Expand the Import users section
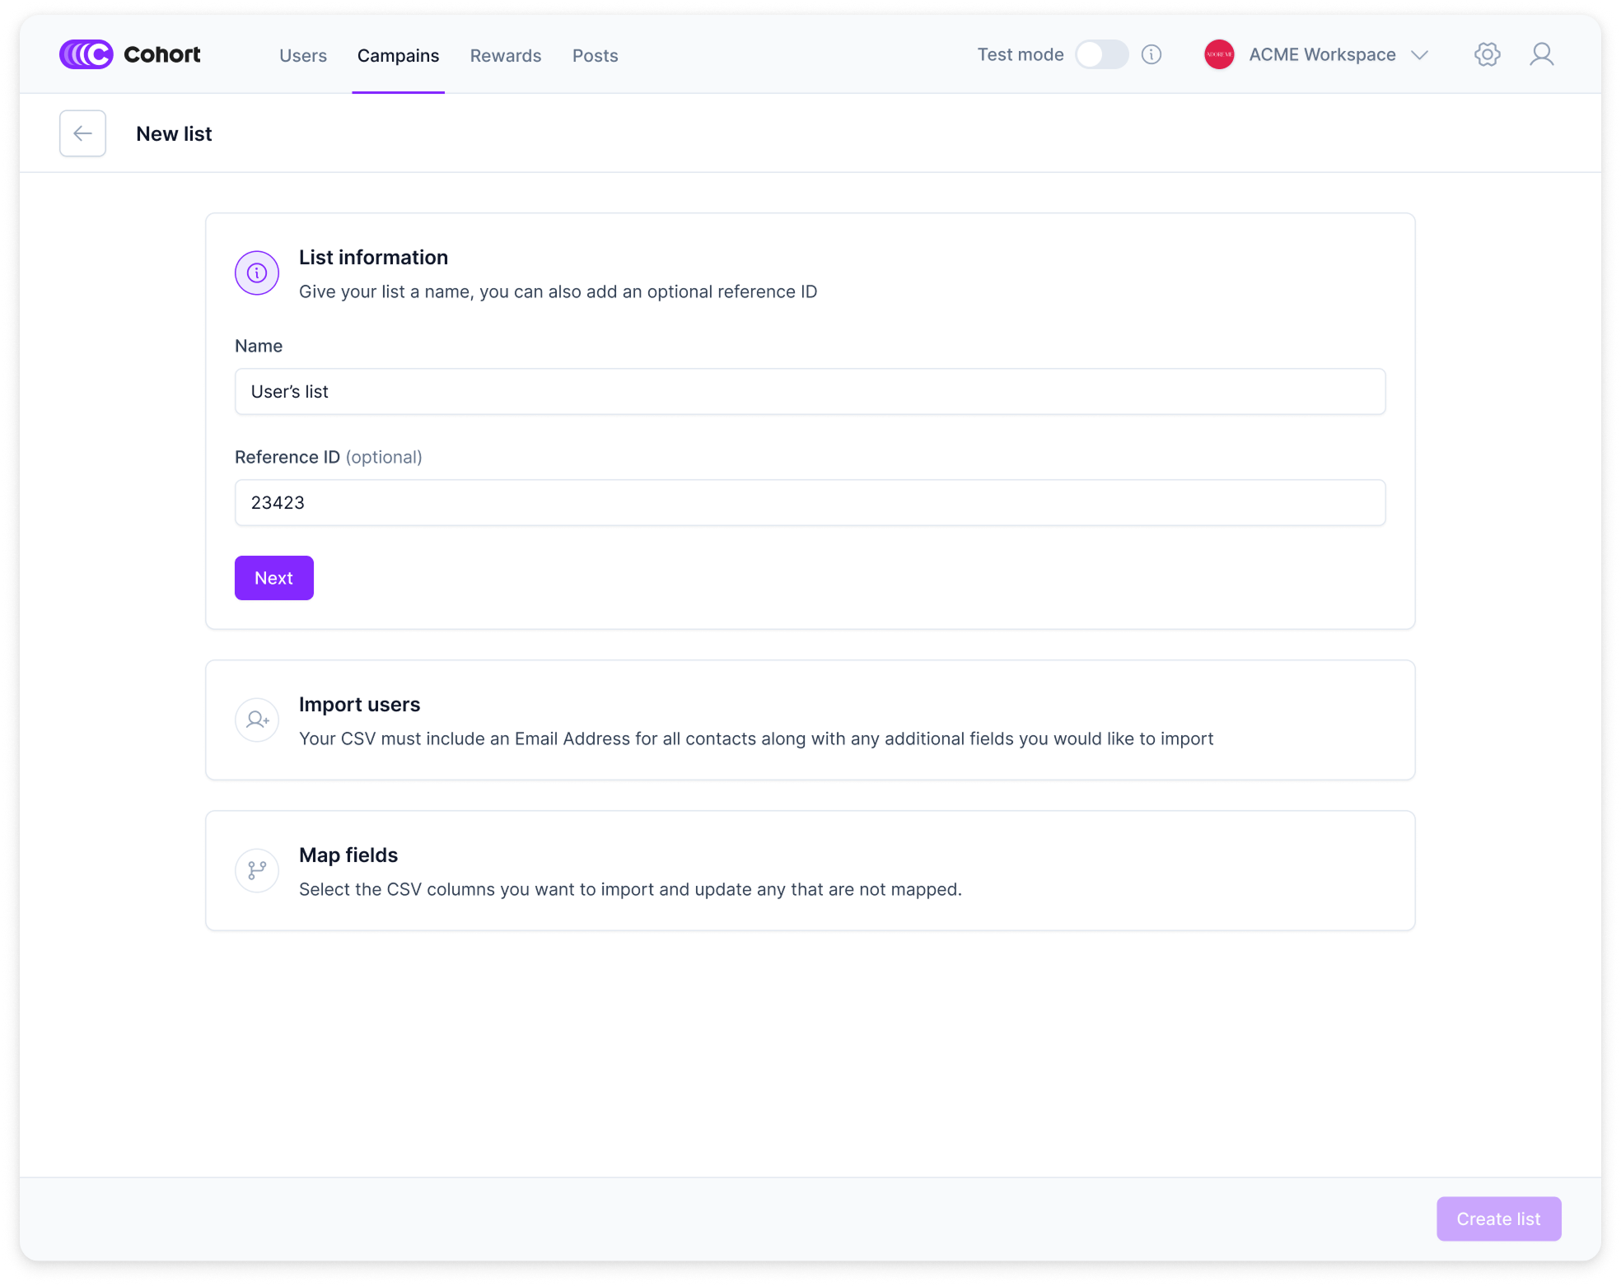 pyautogui.click(x=810, y=720)
